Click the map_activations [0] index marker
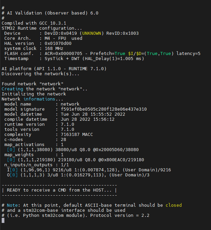 pyautogui.click(x=11, y=150)
